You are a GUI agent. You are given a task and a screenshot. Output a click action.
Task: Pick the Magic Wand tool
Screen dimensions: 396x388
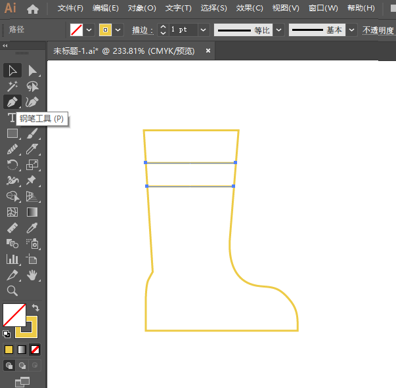12,87
